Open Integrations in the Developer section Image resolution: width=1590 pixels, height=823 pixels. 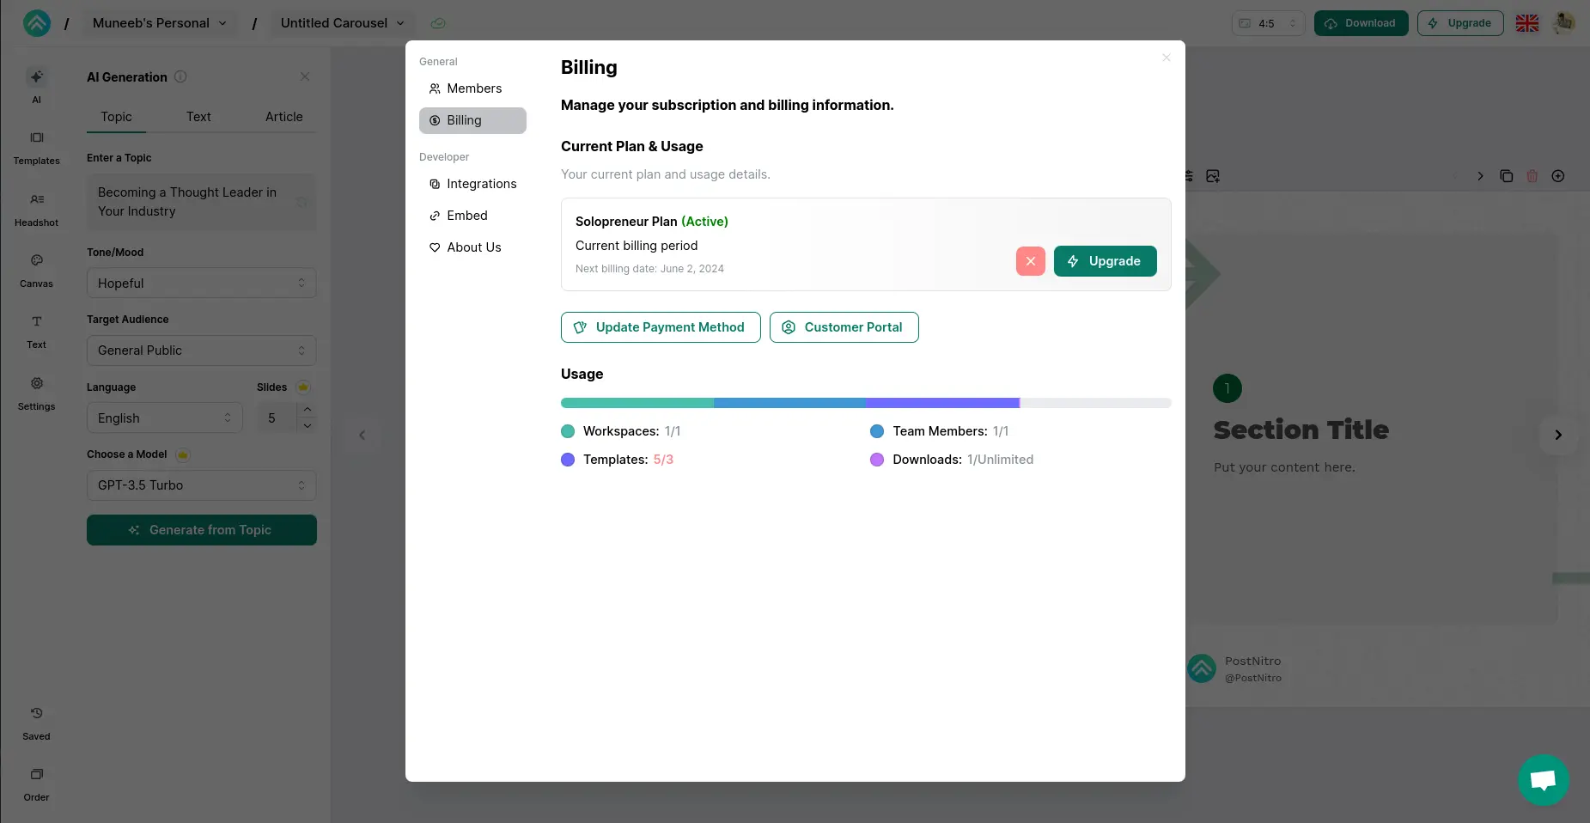coord(481,184)
